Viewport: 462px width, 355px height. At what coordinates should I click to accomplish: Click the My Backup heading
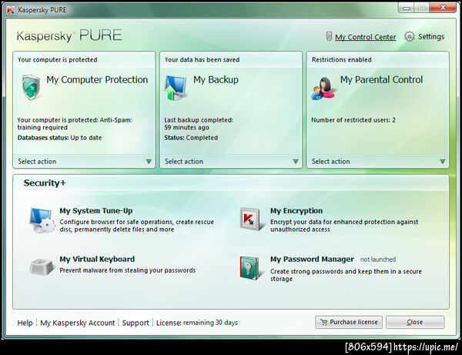pyautogui.click(x=216, y=80)
